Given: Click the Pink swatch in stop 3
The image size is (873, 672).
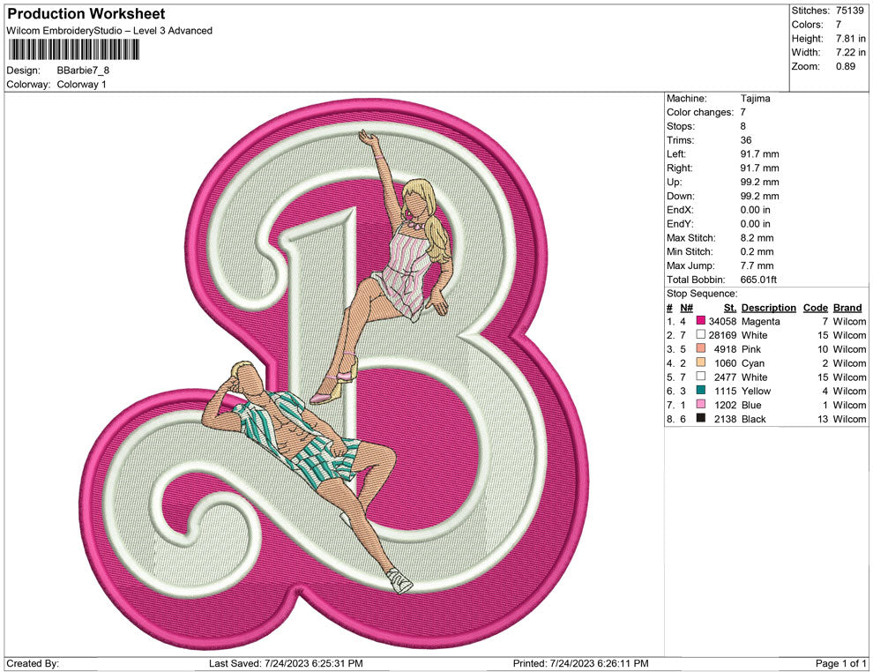Looking at the screenshot, I should [701, 349].
